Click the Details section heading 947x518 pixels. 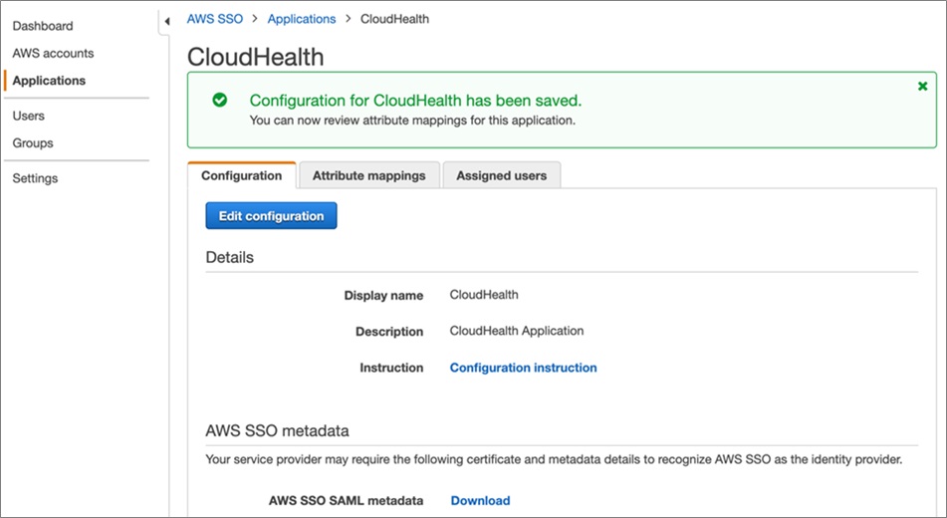[x=229, y=257]
